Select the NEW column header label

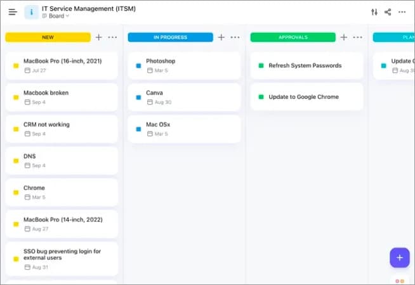[x=48, y=37]
